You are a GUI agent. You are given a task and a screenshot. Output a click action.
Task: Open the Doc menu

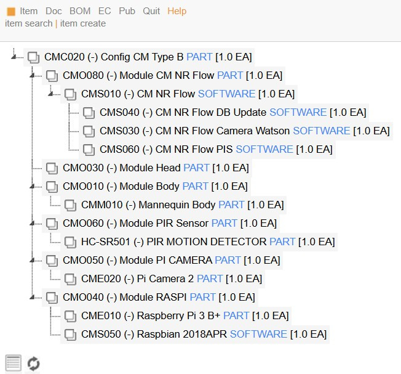(x=54, y=11)
